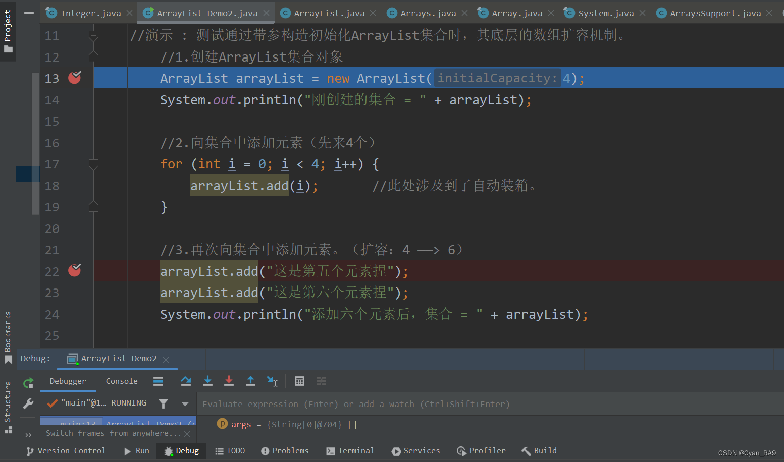This screenshot has width=784, height=462.
Task: Click the Rerun ArrayList_Demo2 icon
Action: tap(28, 382)
